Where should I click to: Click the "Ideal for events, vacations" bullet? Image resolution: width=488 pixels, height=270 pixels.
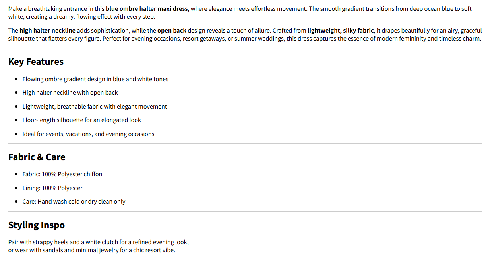tap(88, 134)
